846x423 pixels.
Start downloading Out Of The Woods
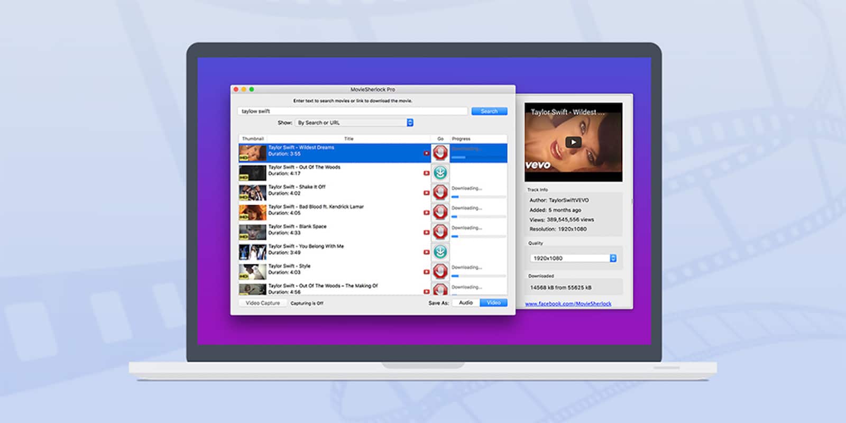(x=440, y=173)
